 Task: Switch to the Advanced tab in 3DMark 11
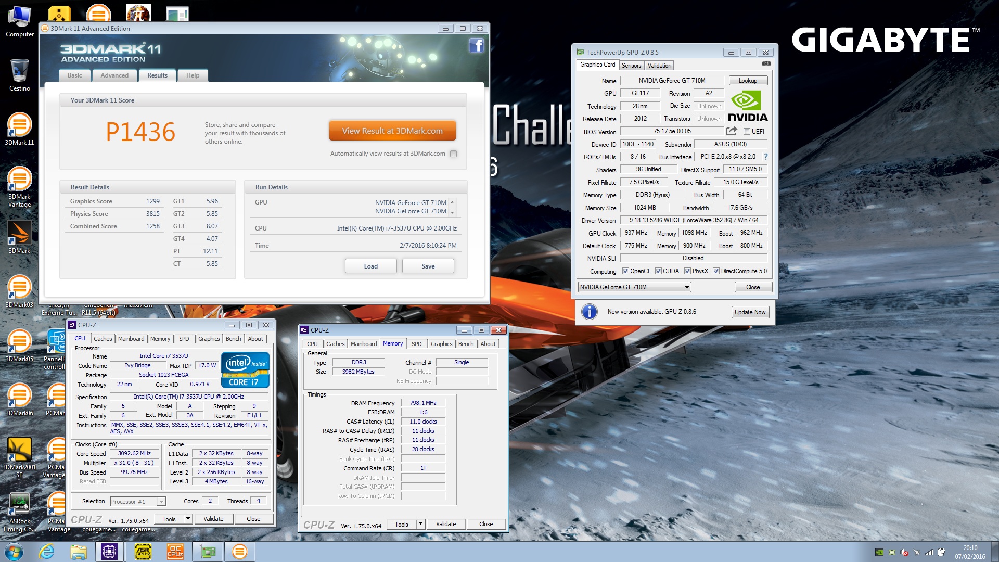pos(114,75)
